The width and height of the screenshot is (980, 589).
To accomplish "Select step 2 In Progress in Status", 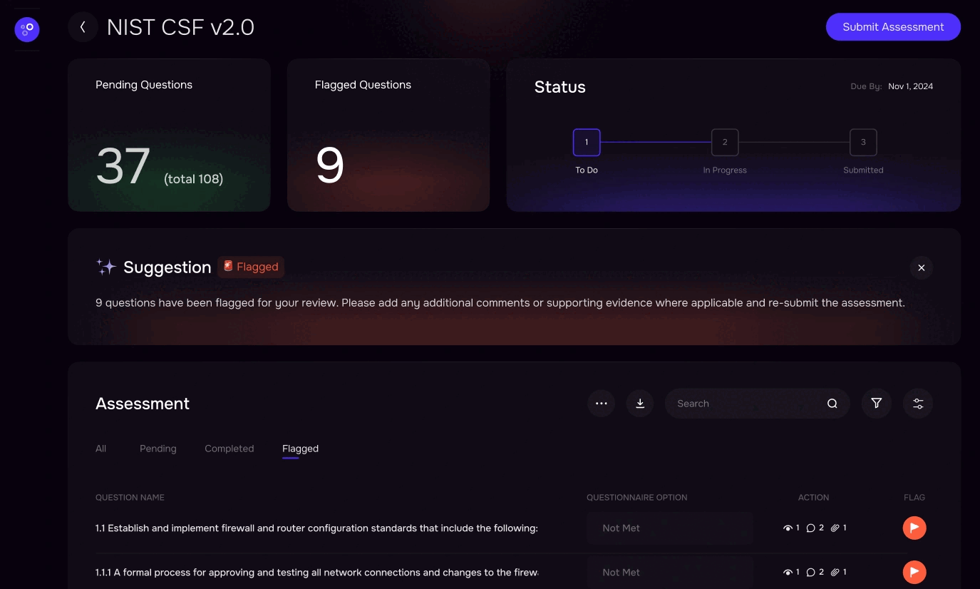I will pos(725,142).
